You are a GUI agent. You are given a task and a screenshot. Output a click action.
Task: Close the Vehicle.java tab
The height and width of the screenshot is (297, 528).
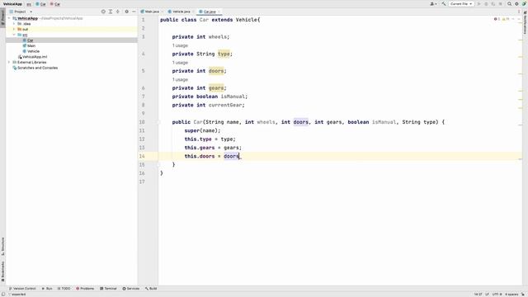coord(193,12)
